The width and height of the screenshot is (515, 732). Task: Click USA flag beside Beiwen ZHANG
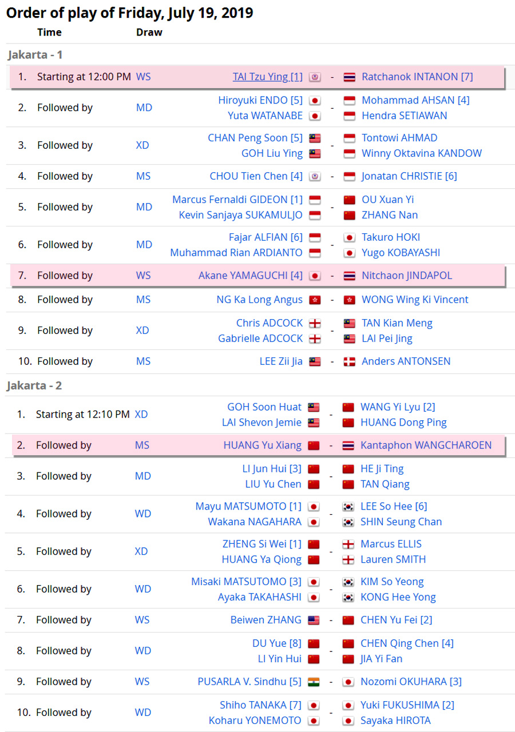(313, 620)
